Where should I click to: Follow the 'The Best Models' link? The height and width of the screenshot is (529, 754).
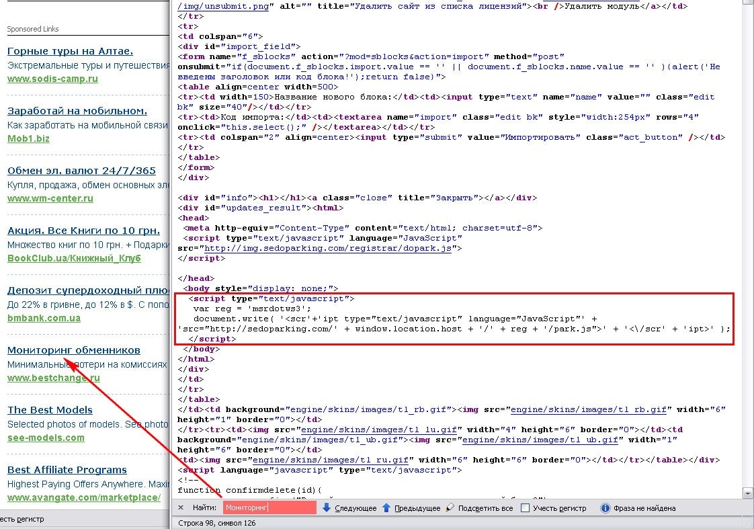50,410
